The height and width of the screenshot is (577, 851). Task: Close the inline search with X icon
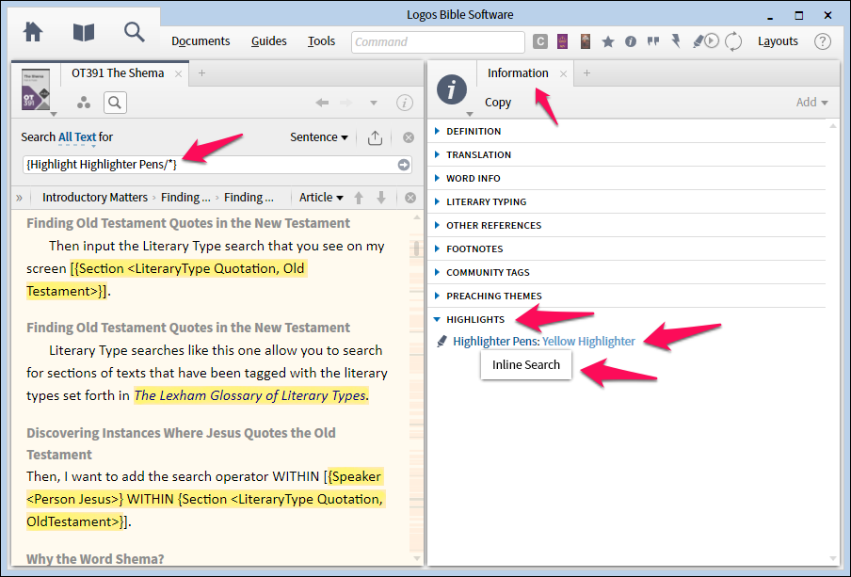click(409, 137)
